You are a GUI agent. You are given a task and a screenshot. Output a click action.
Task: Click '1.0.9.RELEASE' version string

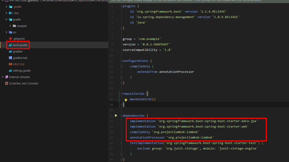[226, 17]
